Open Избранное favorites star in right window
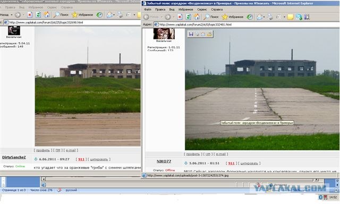Viewport: 340px width, 204px height. pyautogui.click(x=233, y=17)
